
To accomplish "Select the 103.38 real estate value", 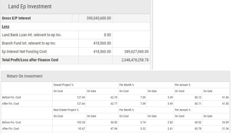I will [81, 122].
